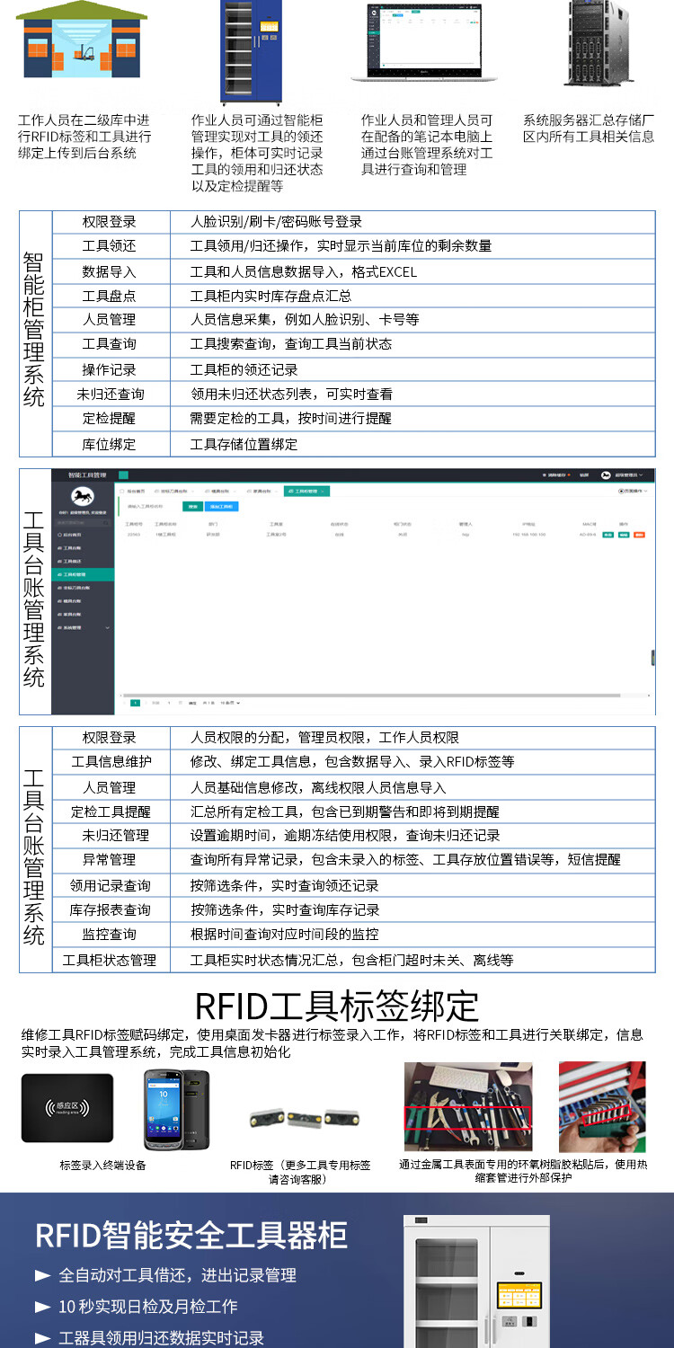The width and height of the screenshot is (674, 1348).
Task: Click the handheld terminal device image
Action: 176,1110
